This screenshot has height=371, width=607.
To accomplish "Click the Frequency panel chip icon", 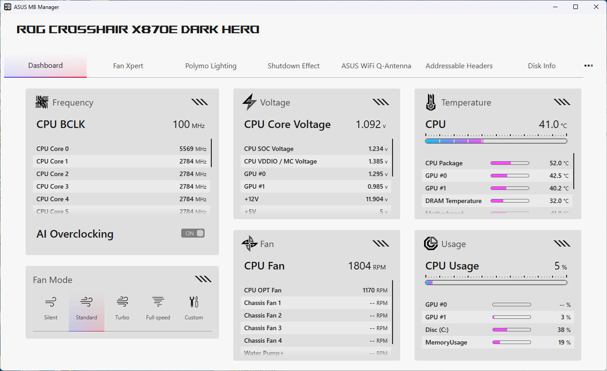I will [x=42, y=102].
